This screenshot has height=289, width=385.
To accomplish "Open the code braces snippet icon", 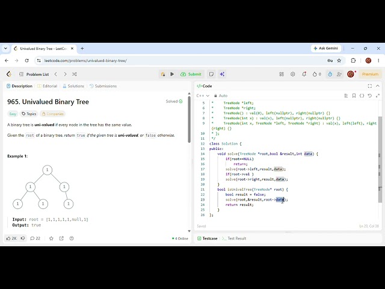I will (x=362, y=96).
